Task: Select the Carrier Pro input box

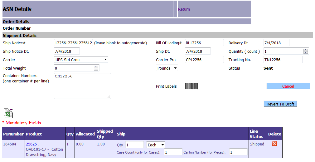Action: (x=204, y=60)
